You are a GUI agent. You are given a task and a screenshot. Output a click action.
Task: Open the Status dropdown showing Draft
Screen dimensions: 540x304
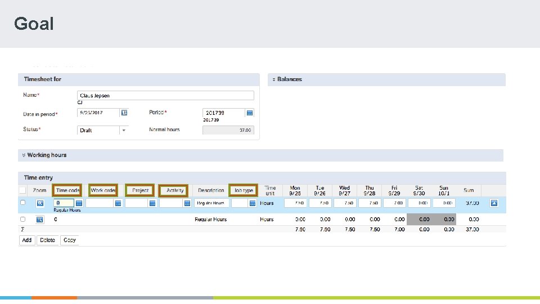coord(124,130)
